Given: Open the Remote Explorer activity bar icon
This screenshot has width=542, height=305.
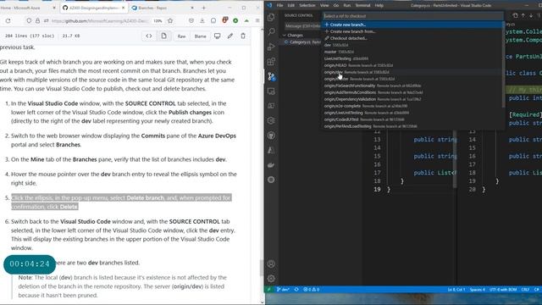Looking at the screenshot, I should tap(271, 91).
